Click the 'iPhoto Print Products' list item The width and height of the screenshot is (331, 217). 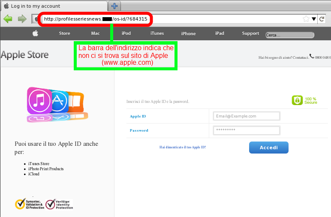click(46, 169)
